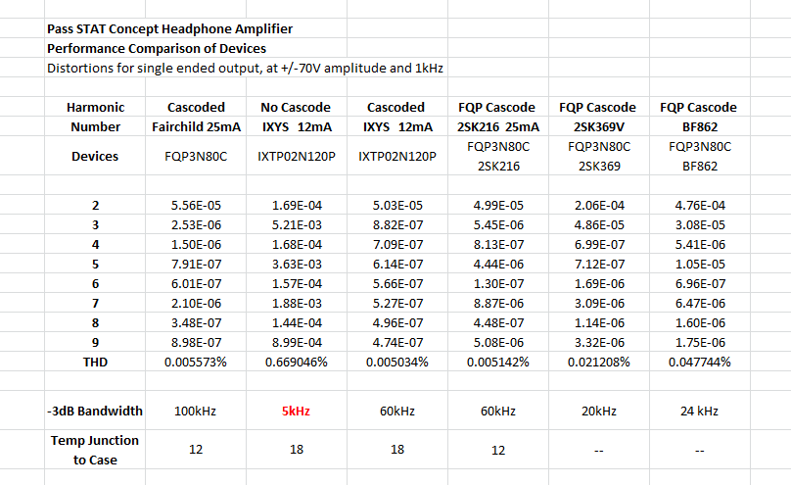Screen dimensions: 791x485
Task: Click the '1.69E-06' value cell
Action: tap(599, 284)
